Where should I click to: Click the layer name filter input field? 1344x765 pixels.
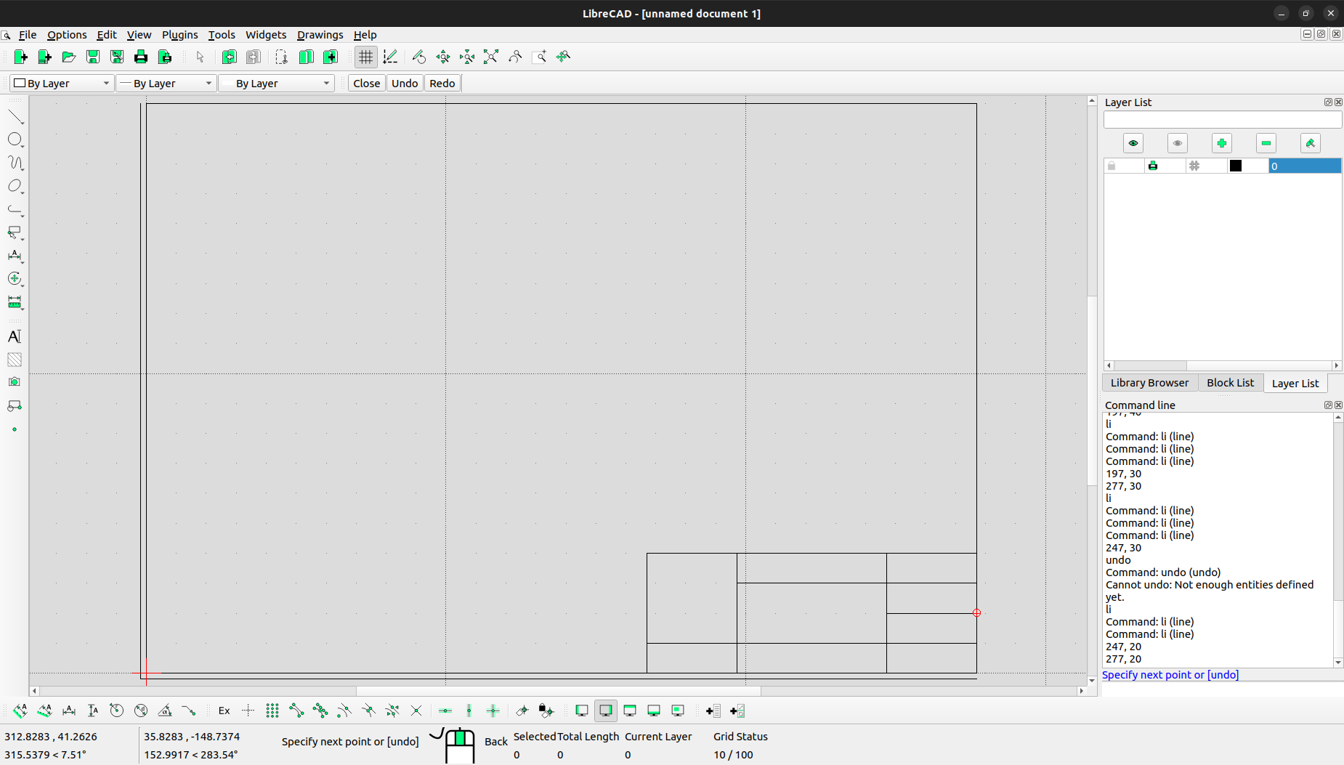(x=1223, y=120)
